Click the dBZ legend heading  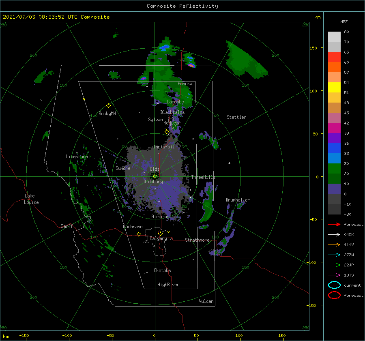coord(344,21)
